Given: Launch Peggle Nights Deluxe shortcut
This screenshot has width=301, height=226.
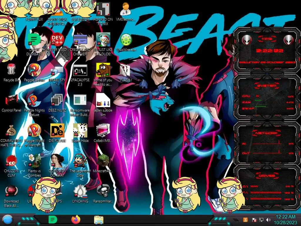Looking at the screenshot, I should (34, 100).
